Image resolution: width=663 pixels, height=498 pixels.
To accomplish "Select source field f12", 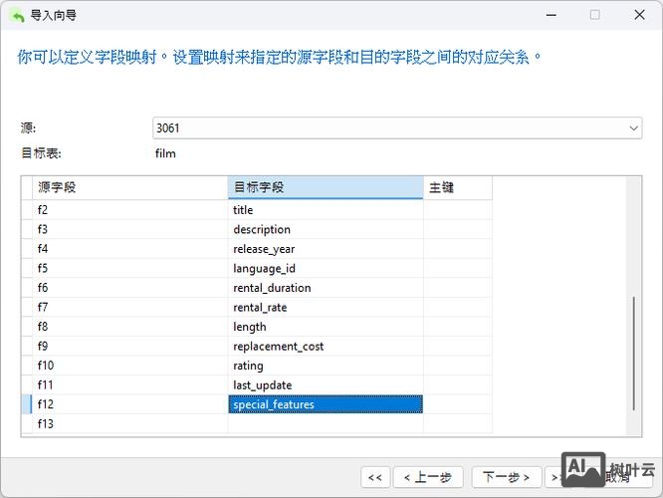I will 129,404.
